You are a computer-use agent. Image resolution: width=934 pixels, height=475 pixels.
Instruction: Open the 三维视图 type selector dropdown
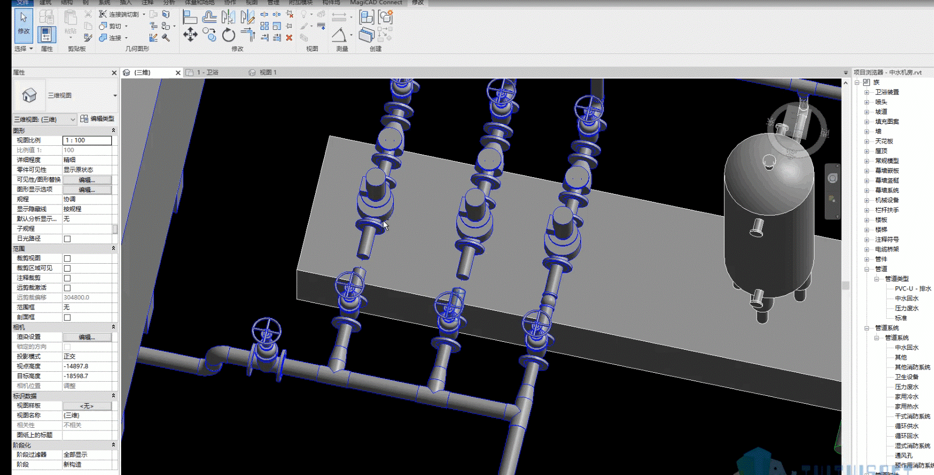pos(66,95)
